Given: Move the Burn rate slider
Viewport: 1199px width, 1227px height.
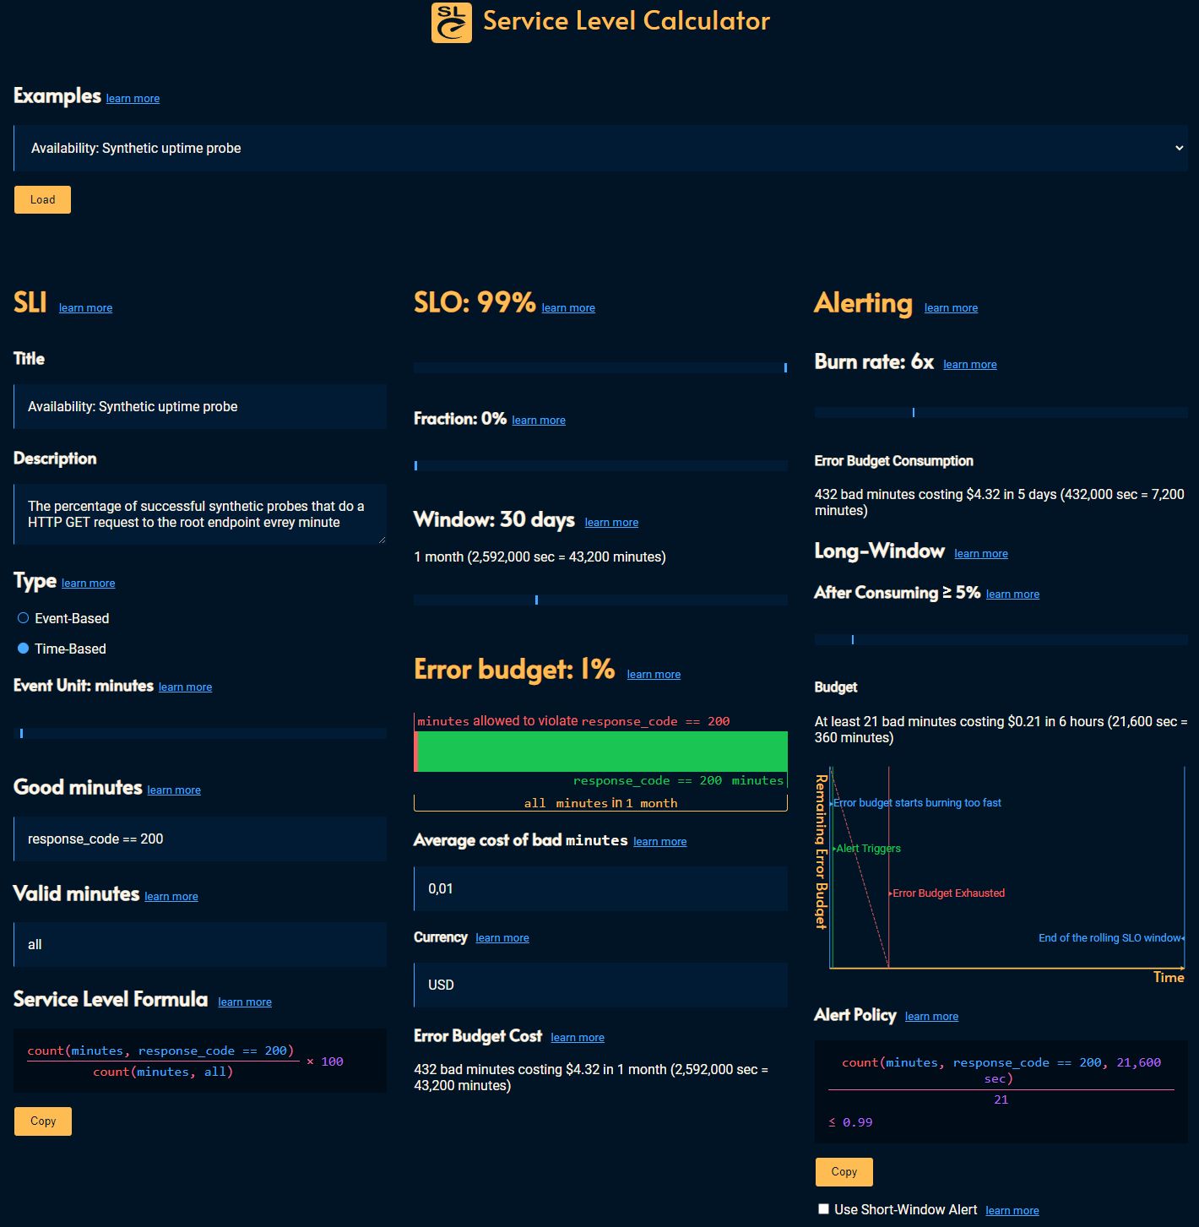Looking at the screenshot, I should [x=914, y=412].
